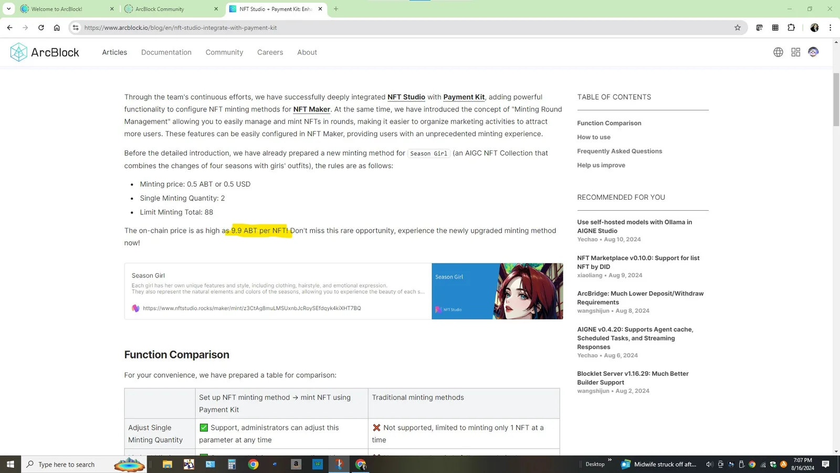Follow the NFT Maker link in the article
This screenshot has width=840, height=473.
click(312, 109)
